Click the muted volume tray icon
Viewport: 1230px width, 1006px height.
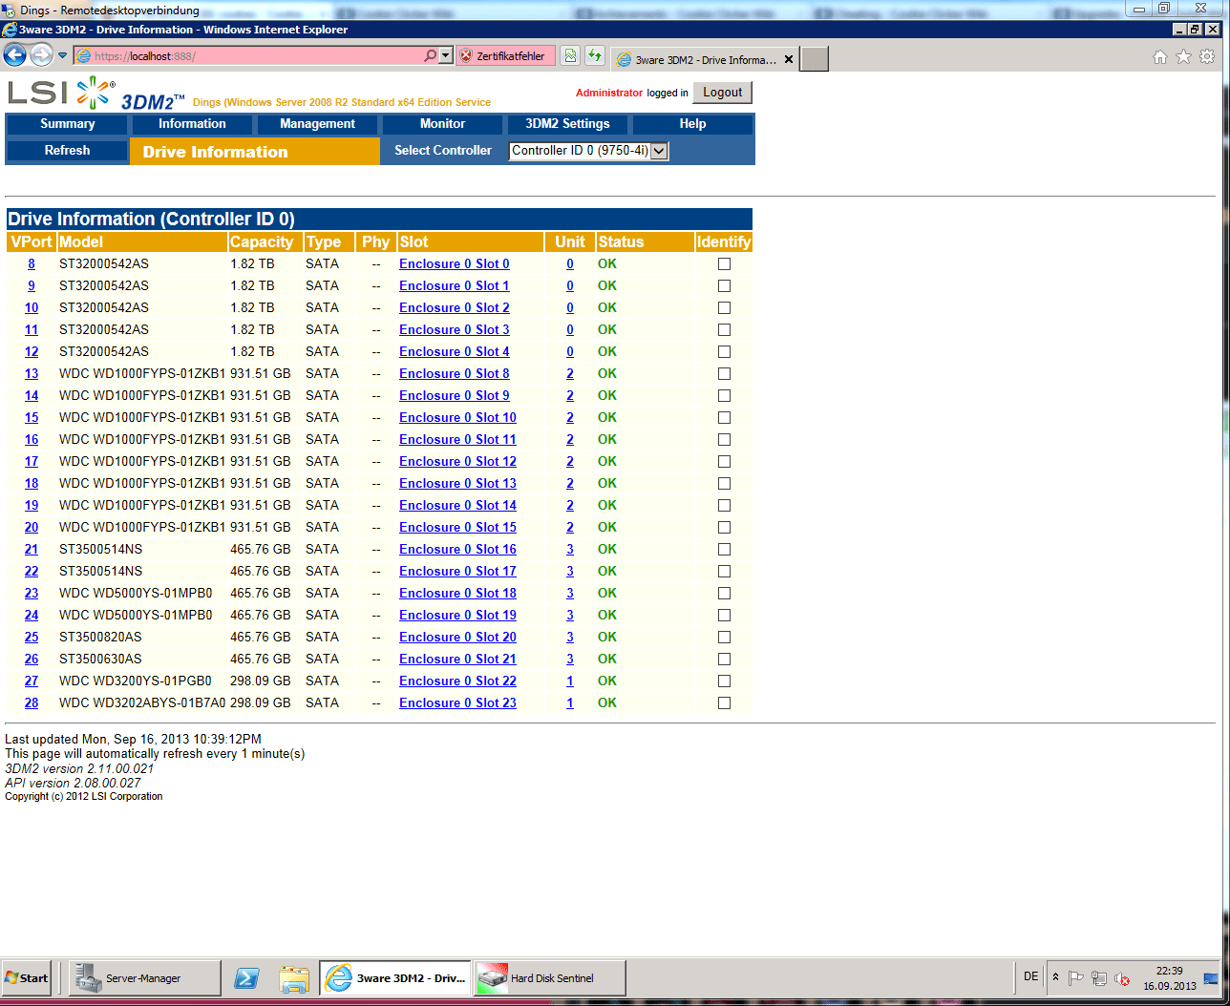1122,978
